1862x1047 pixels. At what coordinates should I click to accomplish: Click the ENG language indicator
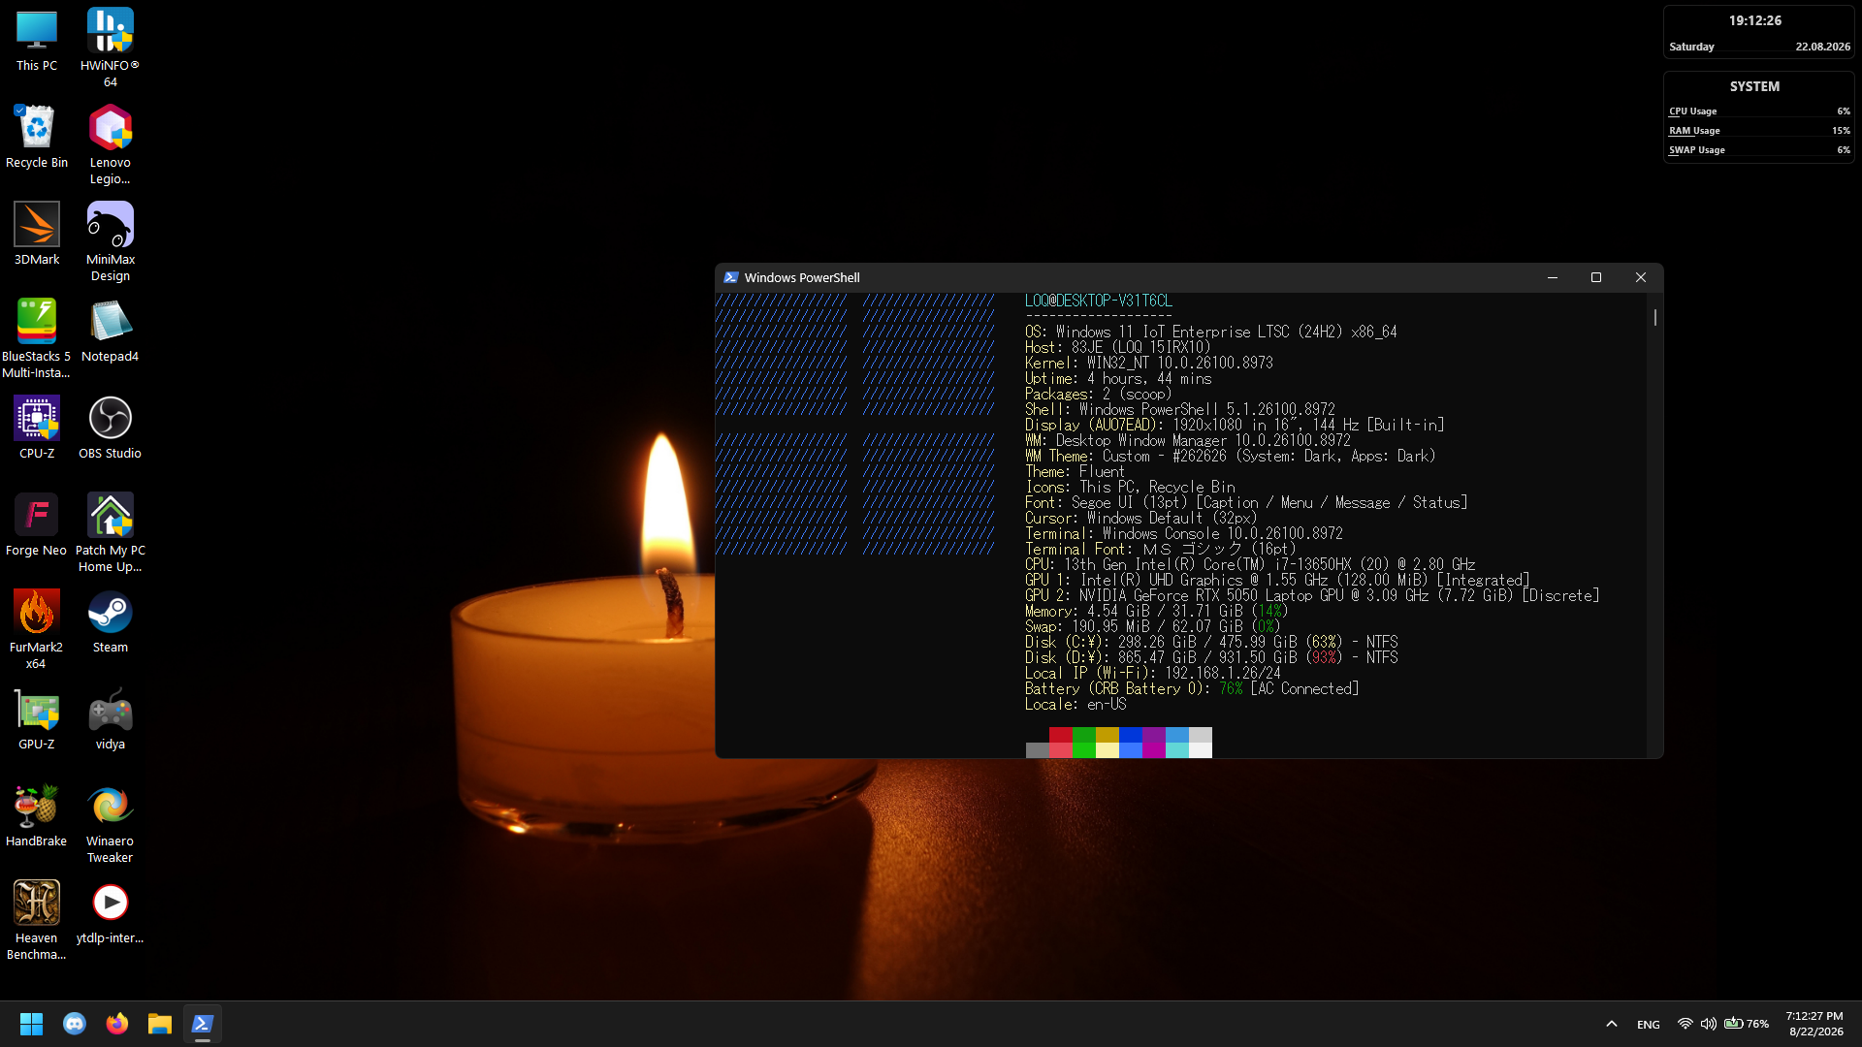(1649, 1024)
